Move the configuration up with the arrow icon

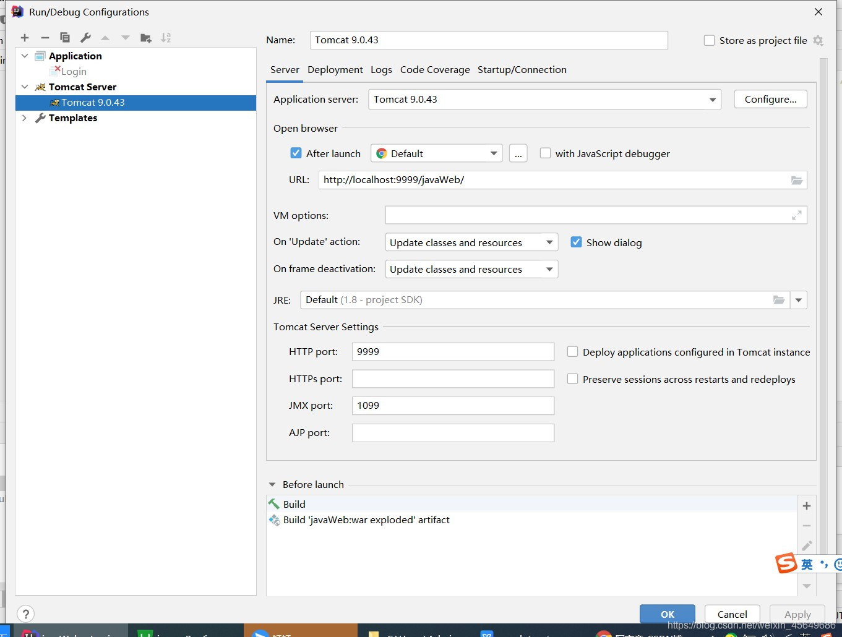[x=105, y=38]
